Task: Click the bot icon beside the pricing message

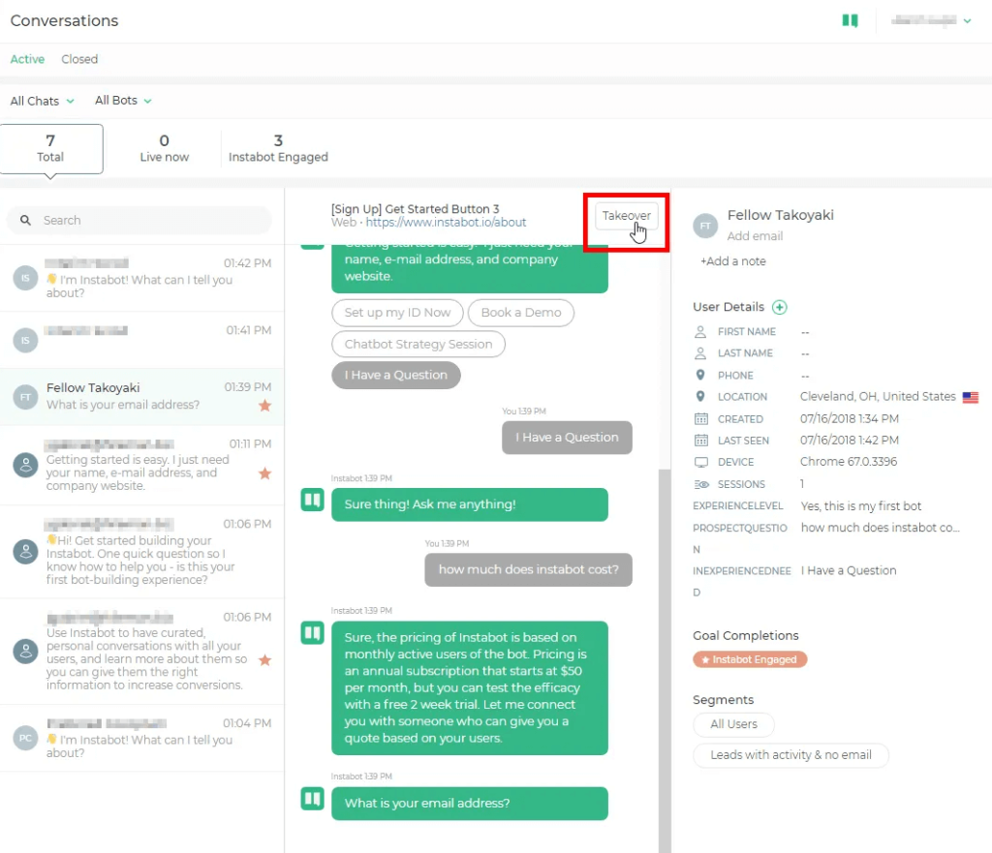Action: (x=313, y=633)
